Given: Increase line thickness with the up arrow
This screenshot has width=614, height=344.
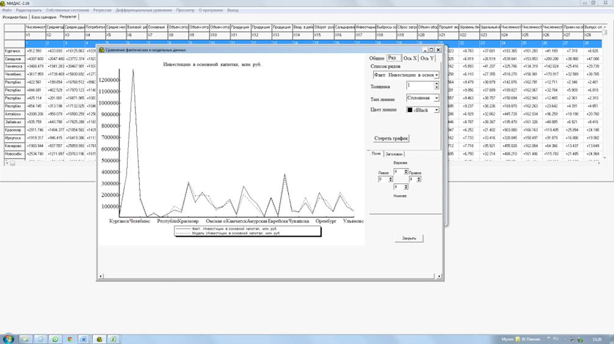Looking at the screenshot, I should [436, 84].
